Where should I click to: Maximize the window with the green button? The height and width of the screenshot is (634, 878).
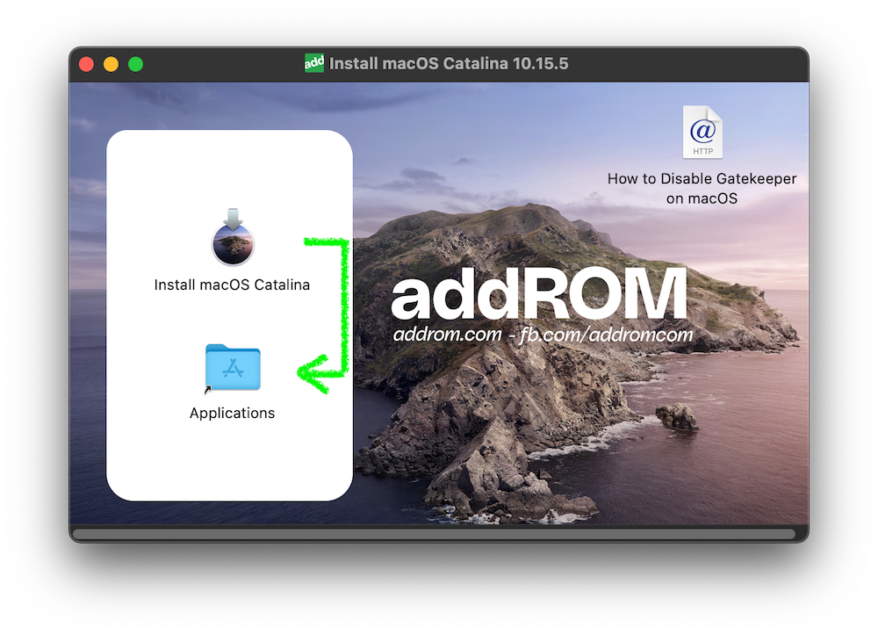click(x=135, y=64)
